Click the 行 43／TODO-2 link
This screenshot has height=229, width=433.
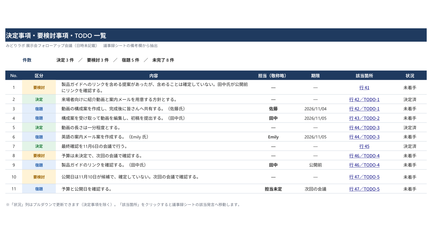click(364, 118)
